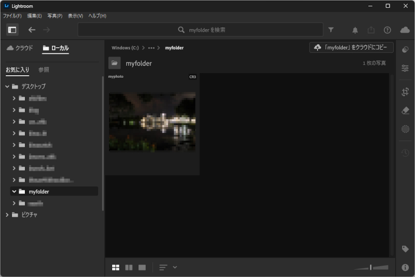Screen dimensions: 415x277
Task: Click the breadcrumb ellipsis
Action: (151, 48)
